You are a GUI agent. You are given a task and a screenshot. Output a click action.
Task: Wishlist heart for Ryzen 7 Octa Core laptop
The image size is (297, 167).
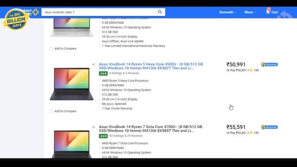pos(94,127)
